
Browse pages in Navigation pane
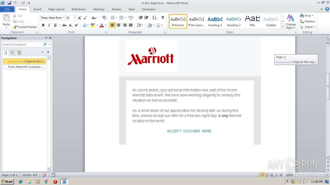(12, 52)
